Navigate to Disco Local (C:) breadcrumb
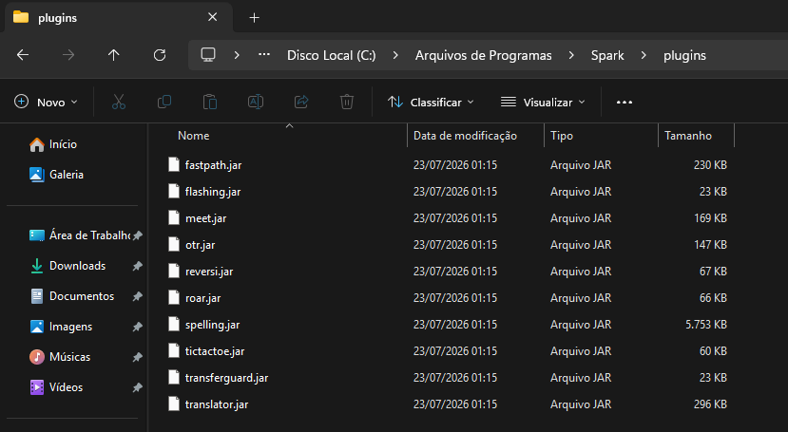Viewport: 788px width, 432px height. tap(331, 55)
